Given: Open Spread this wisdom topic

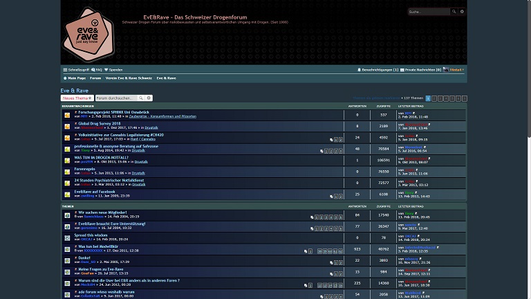Looking at the screenshot, I should click(91, 235).
